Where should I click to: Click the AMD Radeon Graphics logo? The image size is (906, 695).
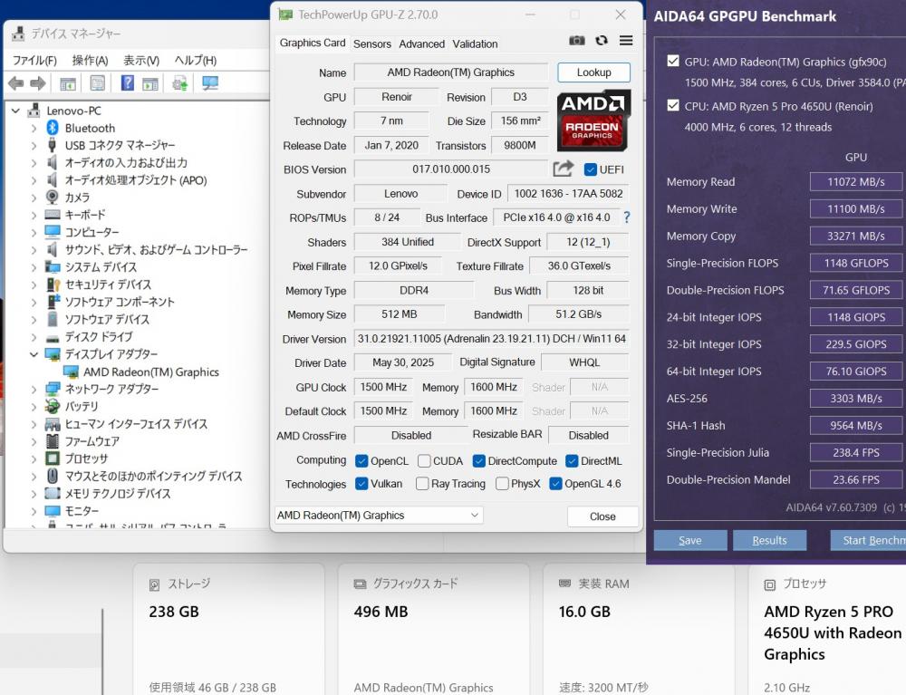click(593, 121)
